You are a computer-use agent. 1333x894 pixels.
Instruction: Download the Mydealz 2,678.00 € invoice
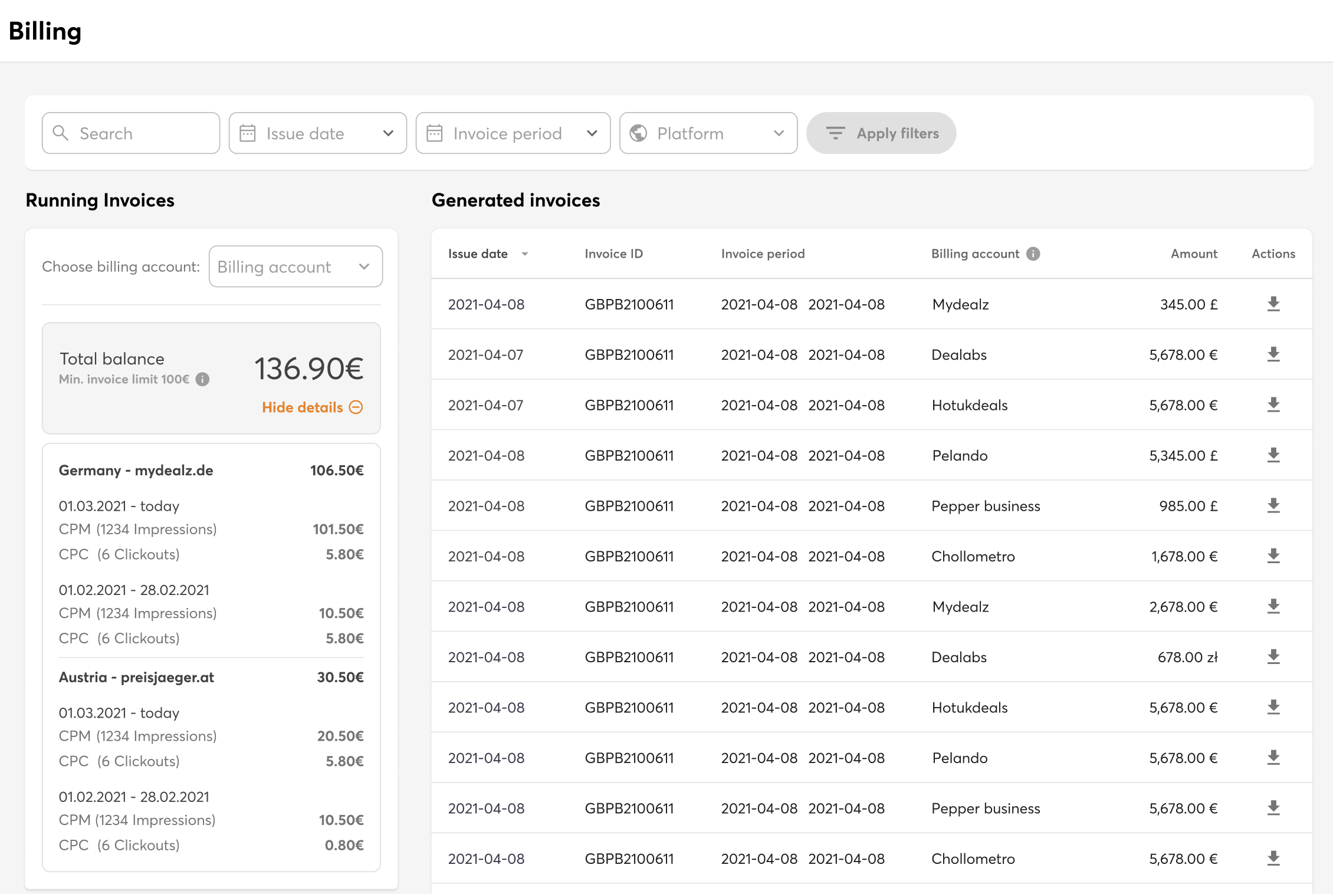[1273, 607]
